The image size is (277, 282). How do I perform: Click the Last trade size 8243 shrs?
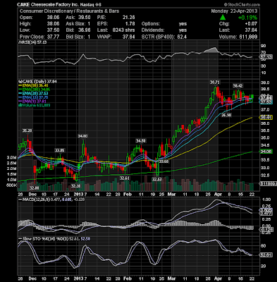tap(123, 30)
